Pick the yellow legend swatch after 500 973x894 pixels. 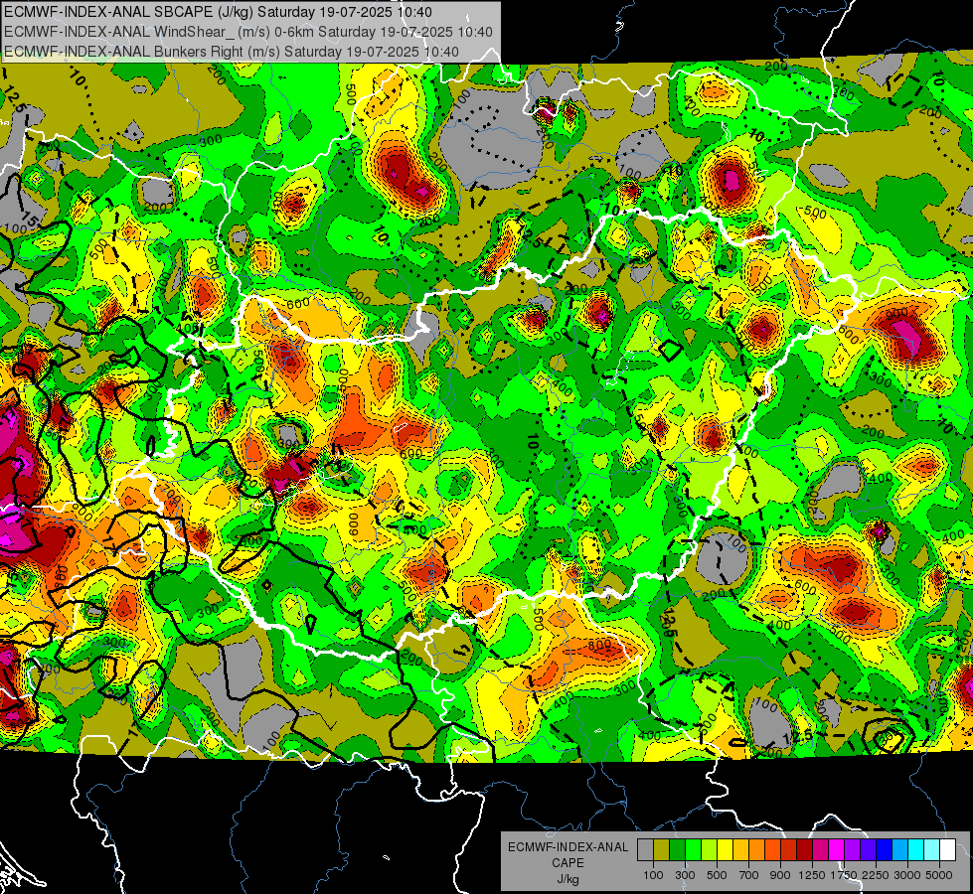(x=725, y=849)
